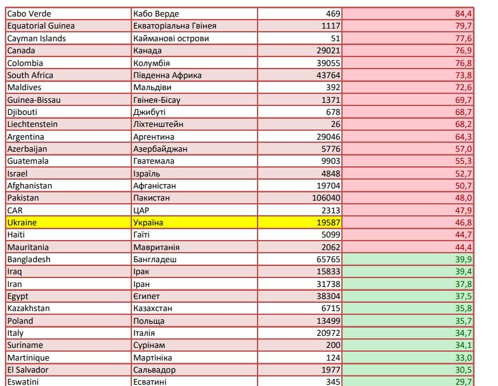Click the Cabo Verde country name
This screenshot has width=498, height=386.
[68, 13]
